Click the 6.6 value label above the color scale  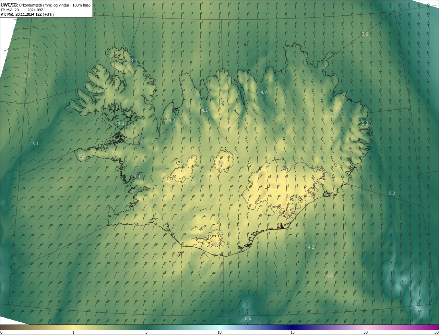(248, 319)
